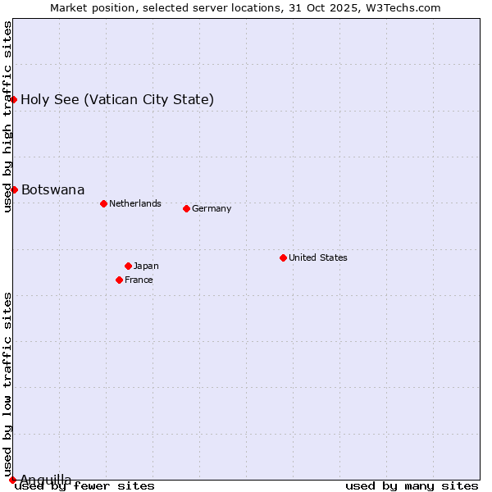Select the United States red marker

pos(283,257)
